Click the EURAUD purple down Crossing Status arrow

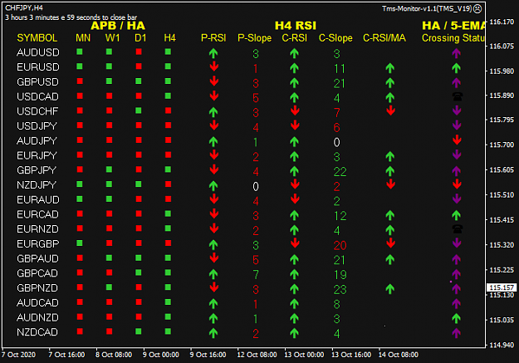pos(457,199)
